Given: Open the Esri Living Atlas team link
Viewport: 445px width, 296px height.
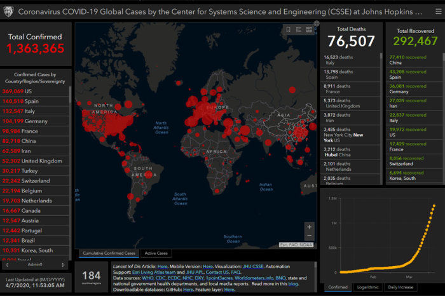Looking at the screenshot, I should click(154, 272).
